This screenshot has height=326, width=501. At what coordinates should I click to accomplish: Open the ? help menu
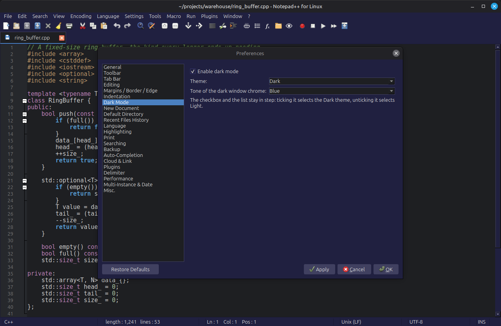249,16
